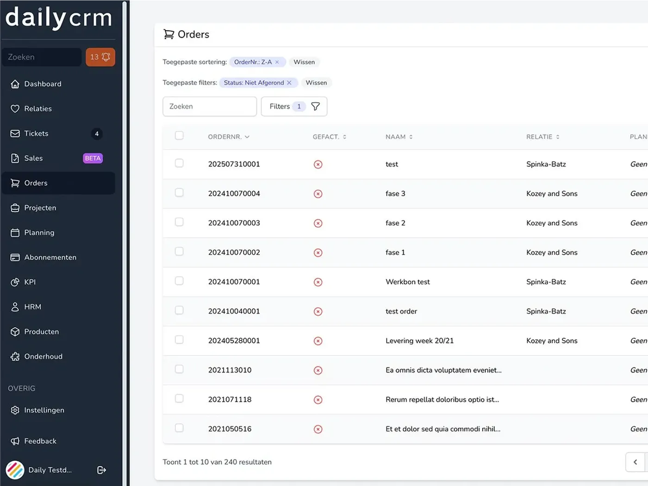Screen dimensions: 648x486
Task: Click the Instellingen gear icon
Action: pyautogui.click(x=15, y=410)
